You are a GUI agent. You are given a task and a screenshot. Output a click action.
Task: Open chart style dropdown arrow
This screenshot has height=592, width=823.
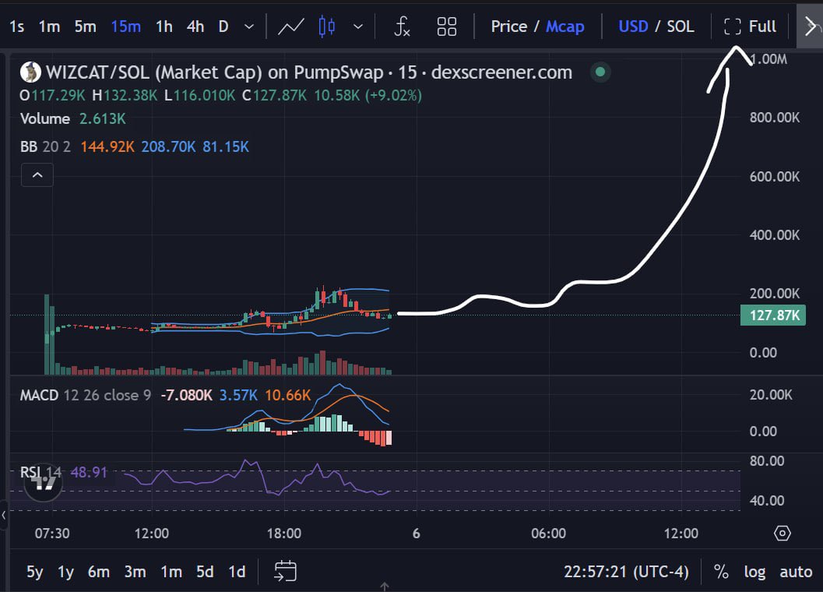click(358, 26)
